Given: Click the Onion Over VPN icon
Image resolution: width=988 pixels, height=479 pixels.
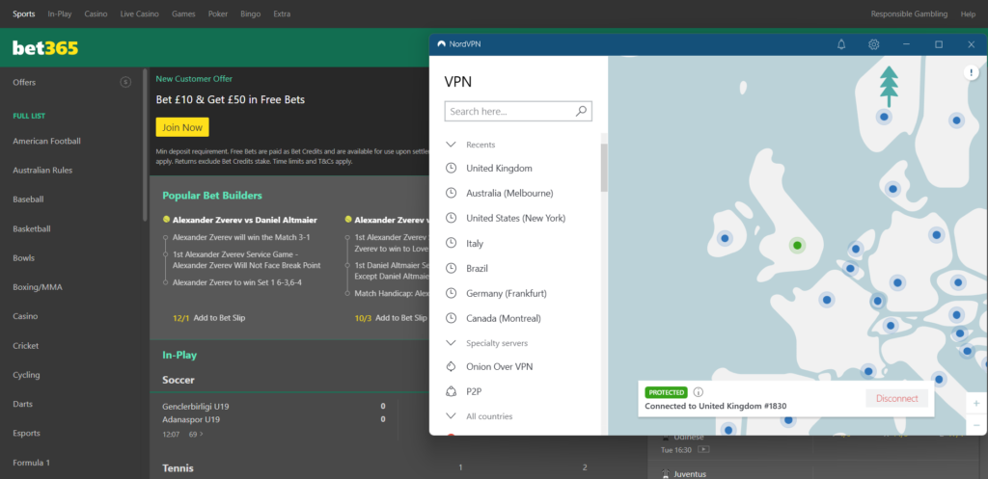Looking at the screenshot, I should (x=451, y=366).
